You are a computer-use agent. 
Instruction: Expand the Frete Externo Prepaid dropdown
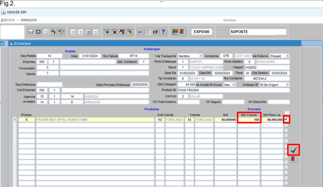coord(287,56)
